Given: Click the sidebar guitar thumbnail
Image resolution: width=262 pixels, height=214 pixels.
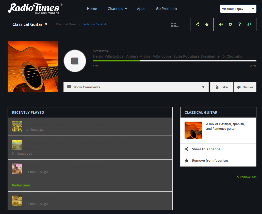Looking at the screenshot, I should pyautogui.click(x=193, y=130).
